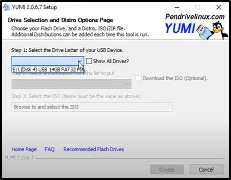Viewport: 231px width, 180px height.
Task: Click the YUMI 2.0.6.7 footer version text
Action: (19, 158)
